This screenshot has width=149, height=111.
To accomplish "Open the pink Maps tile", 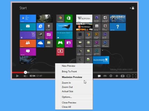I will pos(49,35).
